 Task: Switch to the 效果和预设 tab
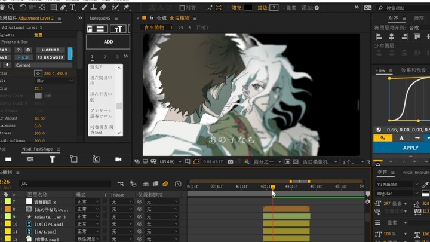(413, 71)
